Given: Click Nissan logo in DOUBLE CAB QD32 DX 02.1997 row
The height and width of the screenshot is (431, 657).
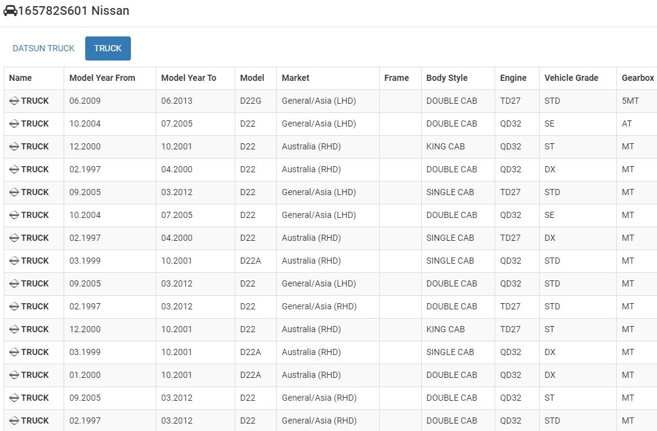Looking at the screenshot, I should [14, 169].
